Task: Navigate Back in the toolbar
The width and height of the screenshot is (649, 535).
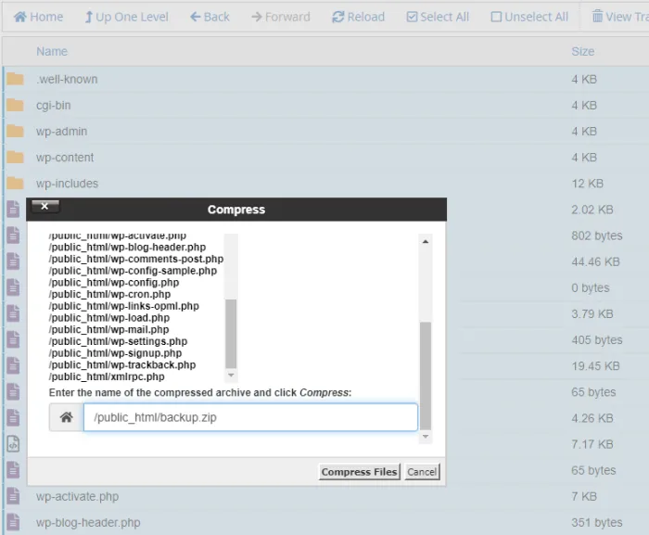Action: (x=210, y=17)
